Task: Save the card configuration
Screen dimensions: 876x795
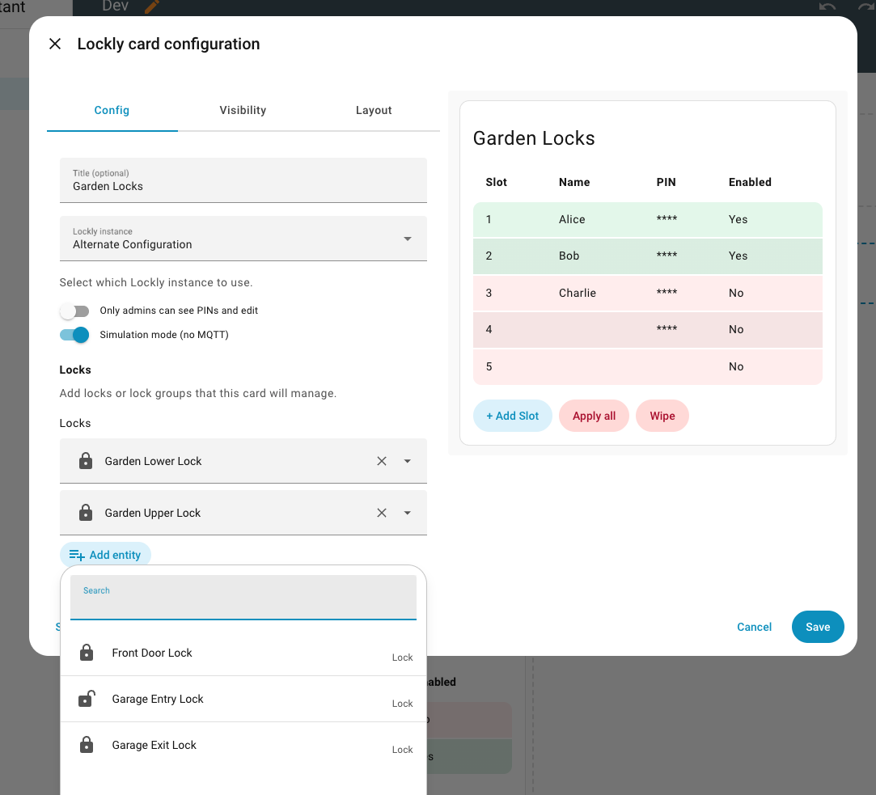Action: 817,627
